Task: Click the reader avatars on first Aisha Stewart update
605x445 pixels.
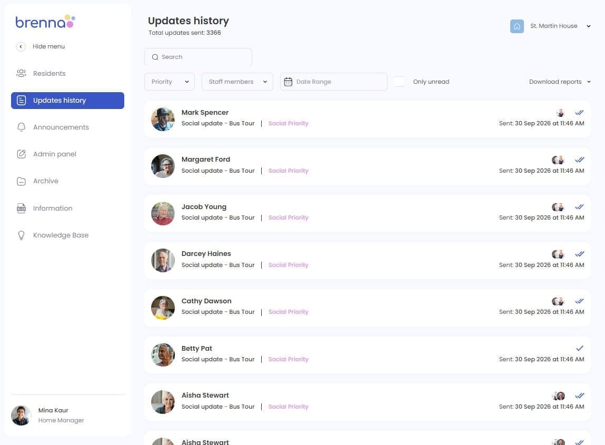Action: (x=558, y=395)
